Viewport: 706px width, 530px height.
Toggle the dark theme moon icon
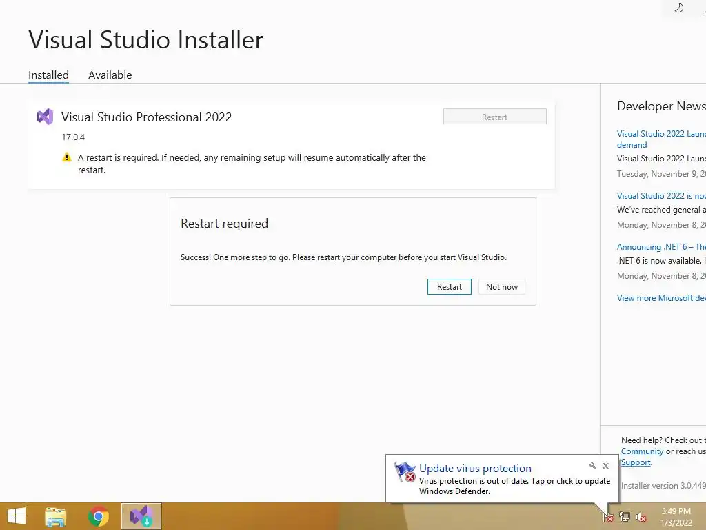tap(678, 8)
